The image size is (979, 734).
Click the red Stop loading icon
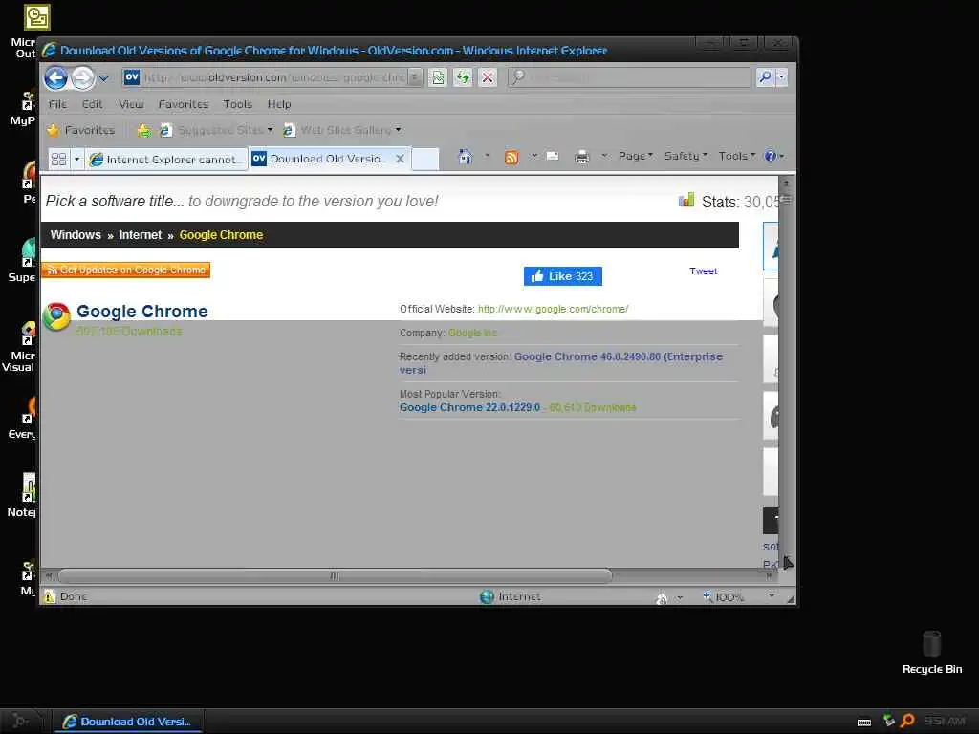pos(488,77)
